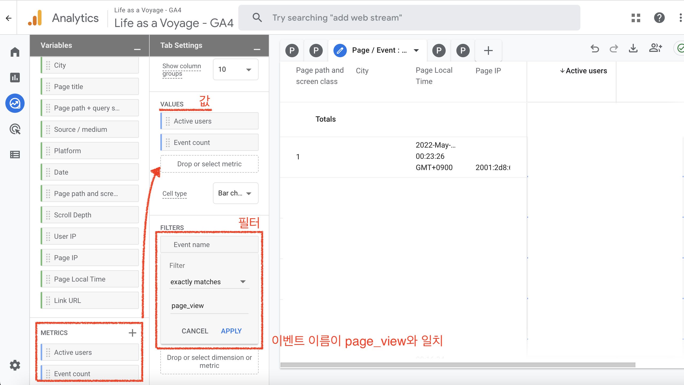Switch to the first P tab
This screenshot has width=684, height=385.
[x=292, y=50]
